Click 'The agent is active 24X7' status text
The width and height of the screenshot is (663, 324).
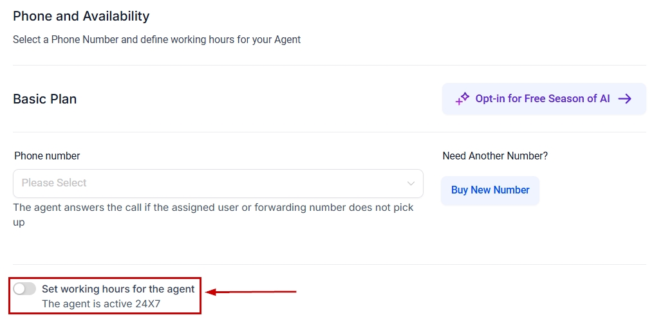click(x=101, y=303)
